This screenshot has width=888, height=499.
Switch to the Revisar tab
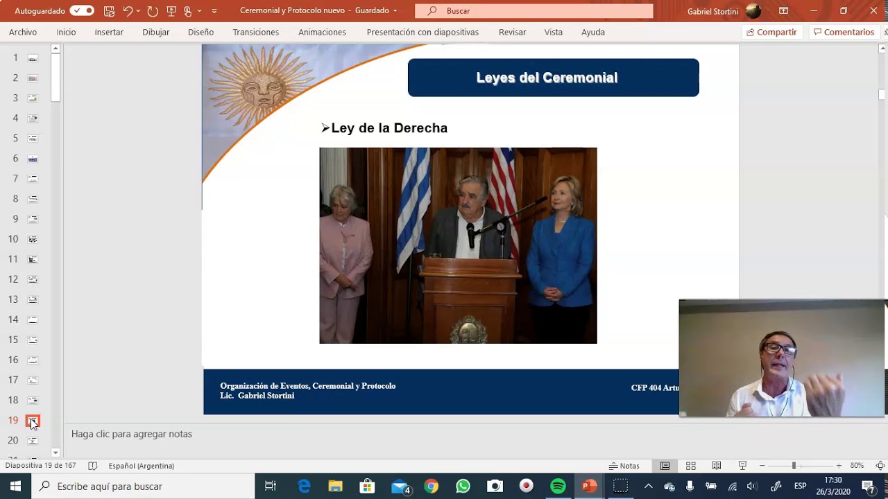512,32
